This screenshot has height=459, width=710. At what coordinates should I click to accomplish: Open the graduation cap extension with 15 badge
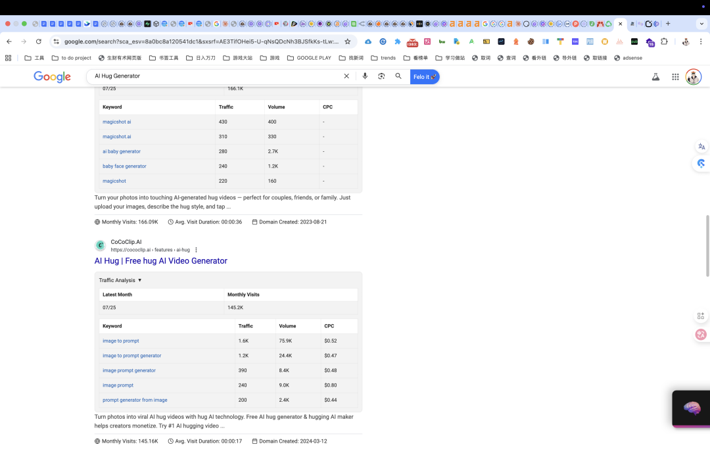point(650,43)
